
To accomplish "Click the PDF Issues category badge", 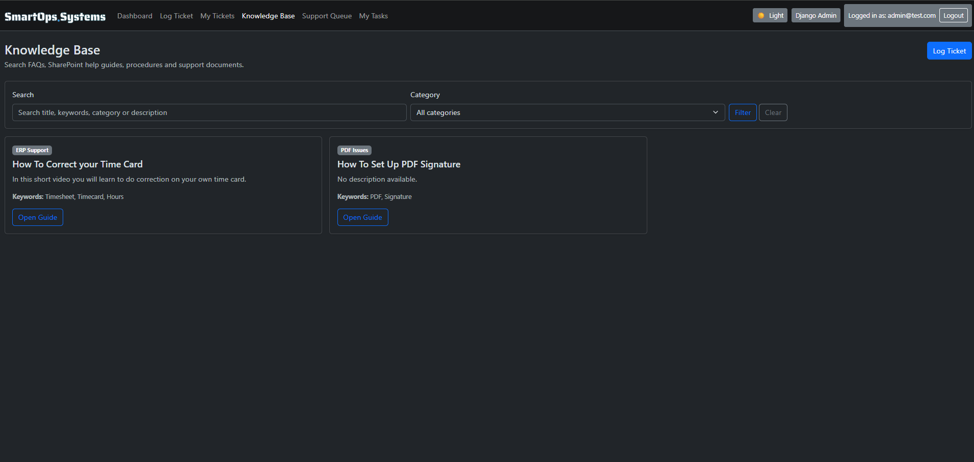I will click(x=354, y=150).
